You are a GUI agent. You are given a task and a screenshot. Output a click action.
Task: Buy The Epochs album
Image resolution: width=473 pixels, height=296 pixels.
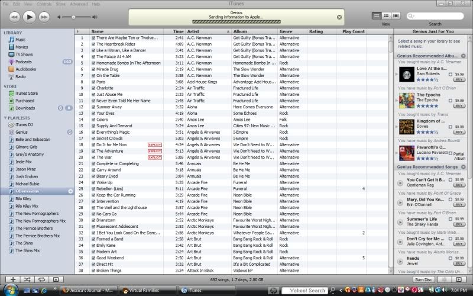point(459,106)
